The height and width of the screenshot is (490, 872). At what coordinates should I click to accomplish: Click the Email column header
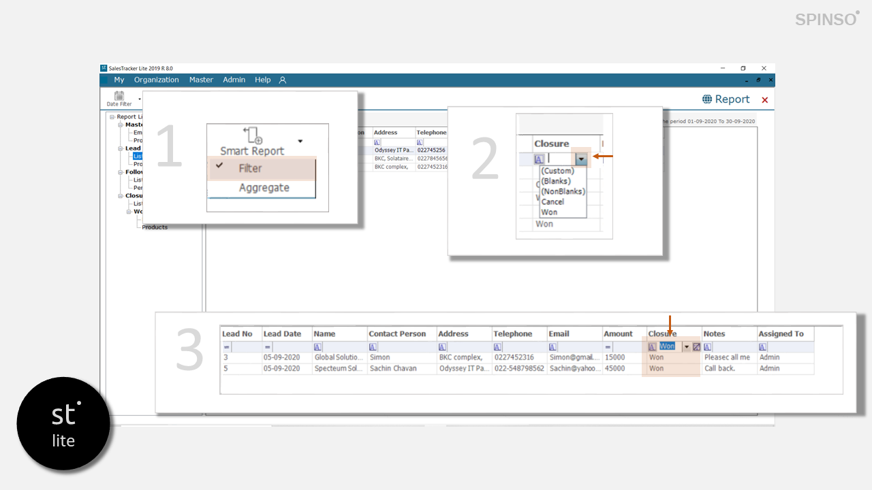[x=560, y=334]
